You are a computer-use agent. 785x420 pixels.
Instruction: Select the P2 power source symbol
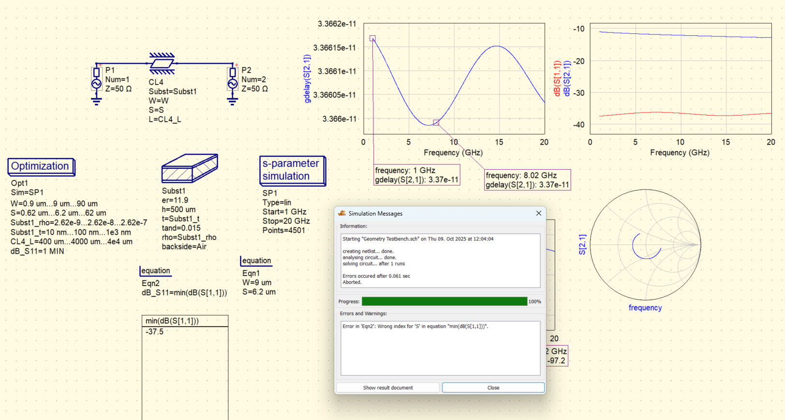click(x=233, y=83)
